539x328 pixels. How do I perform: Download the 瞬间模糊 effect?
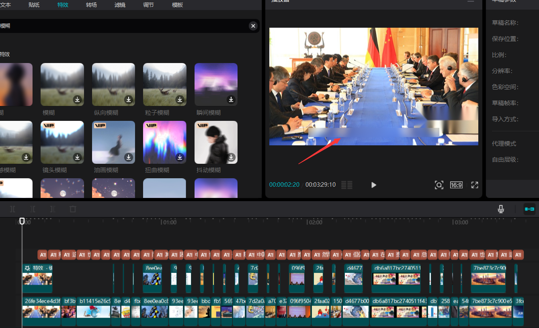tap(231, 100)
